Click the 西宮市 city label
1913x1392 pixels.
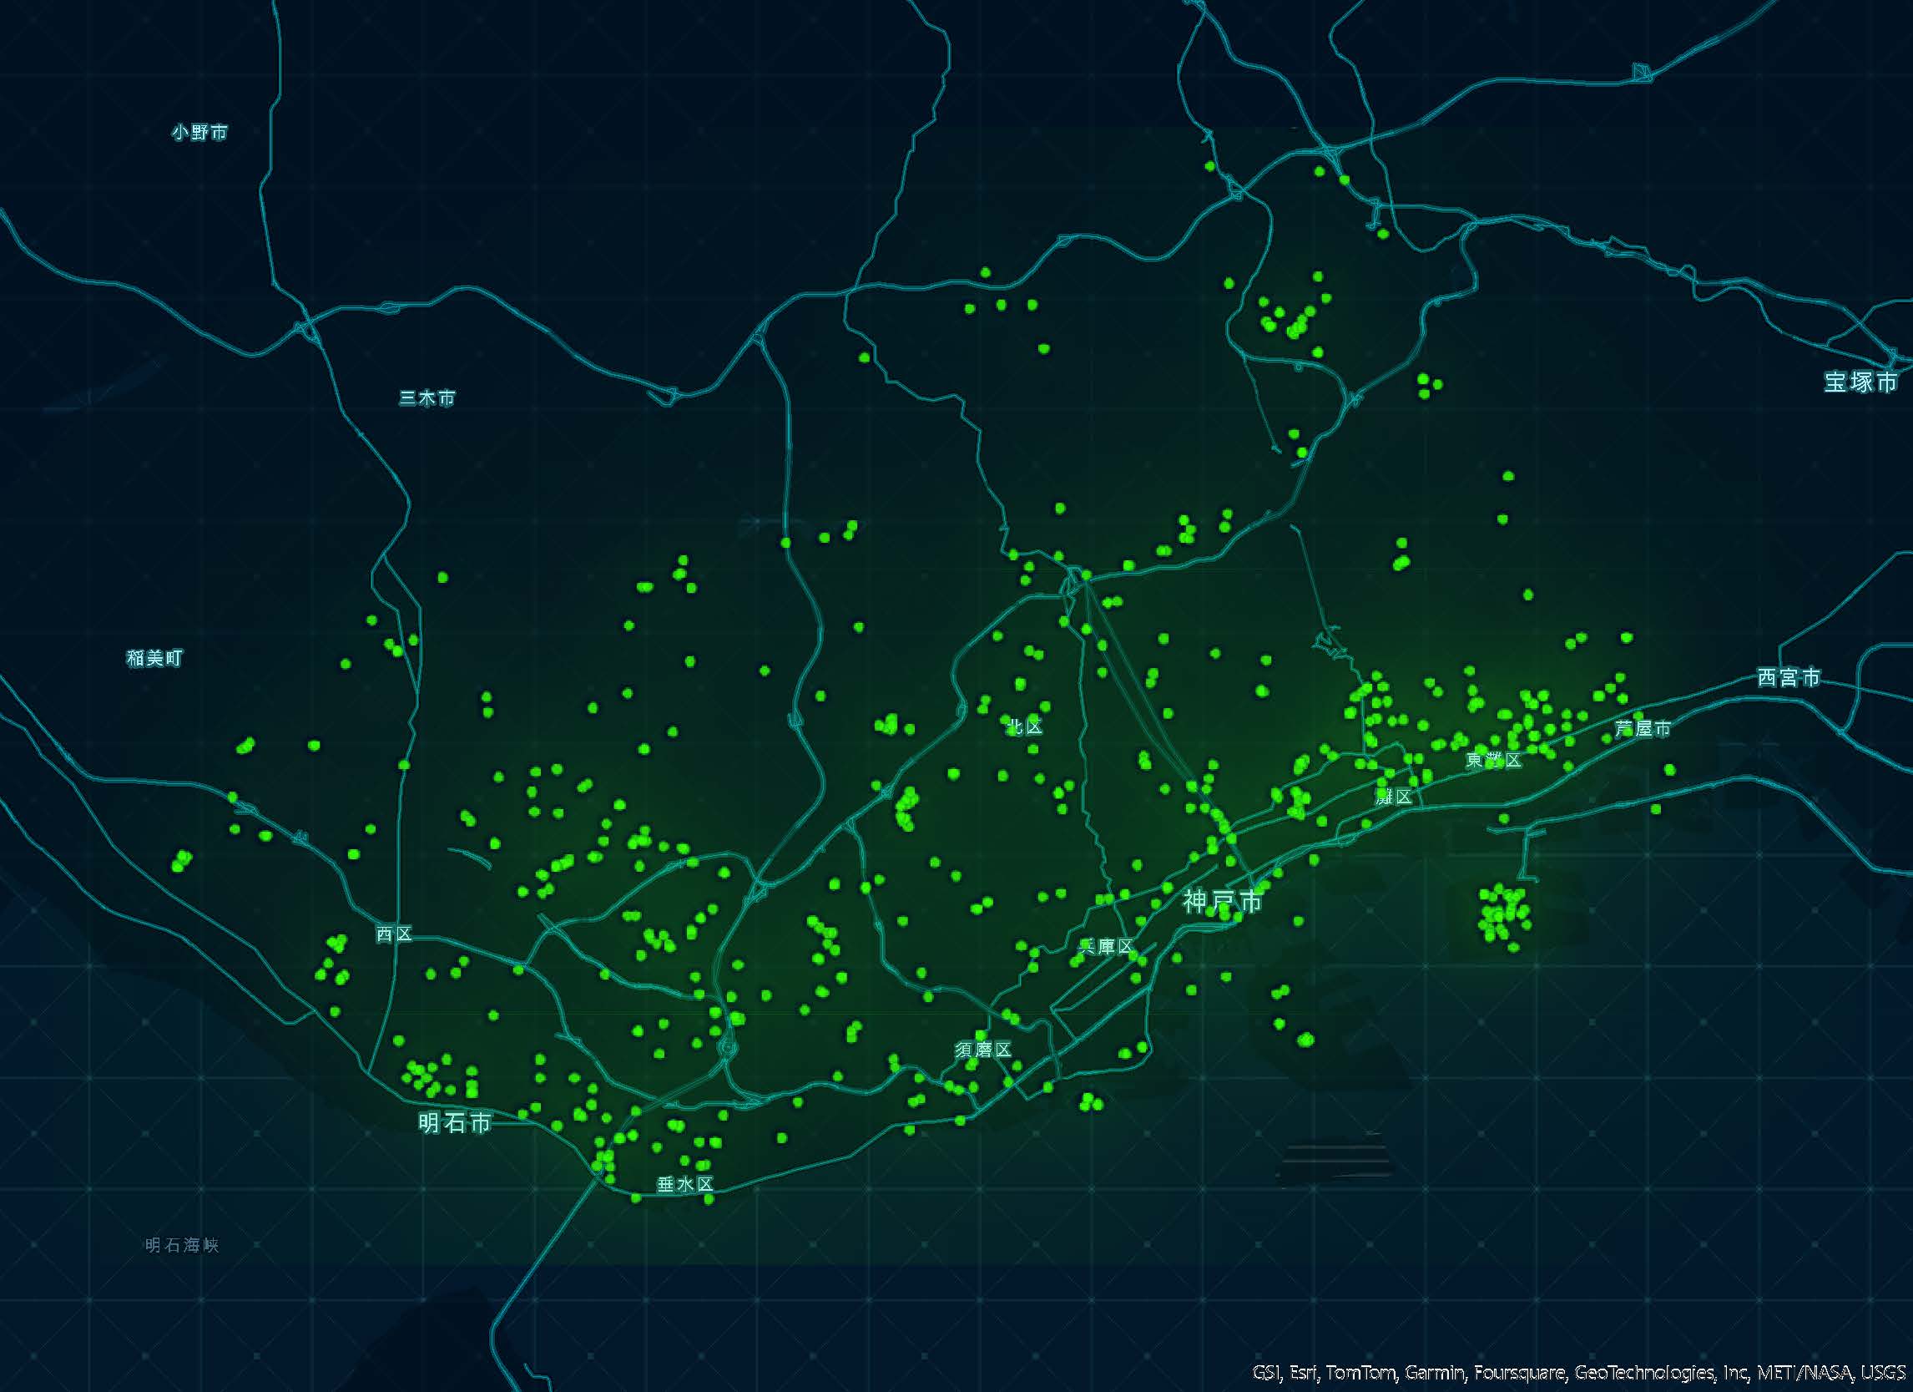pyautogui.click(x=1789, y=677)
